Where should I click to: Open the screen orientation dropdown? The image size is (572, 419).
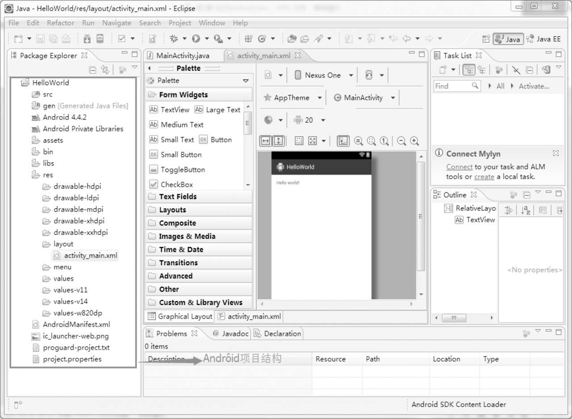point(381,76)
